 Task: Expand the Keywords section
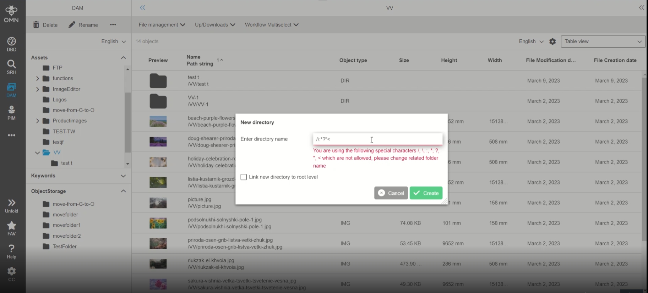coord(123,176)
